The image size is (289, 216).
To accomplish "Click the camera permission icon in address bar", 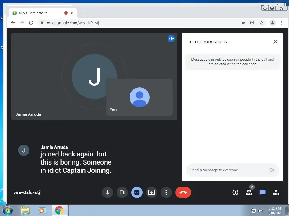I will (243, 23).
